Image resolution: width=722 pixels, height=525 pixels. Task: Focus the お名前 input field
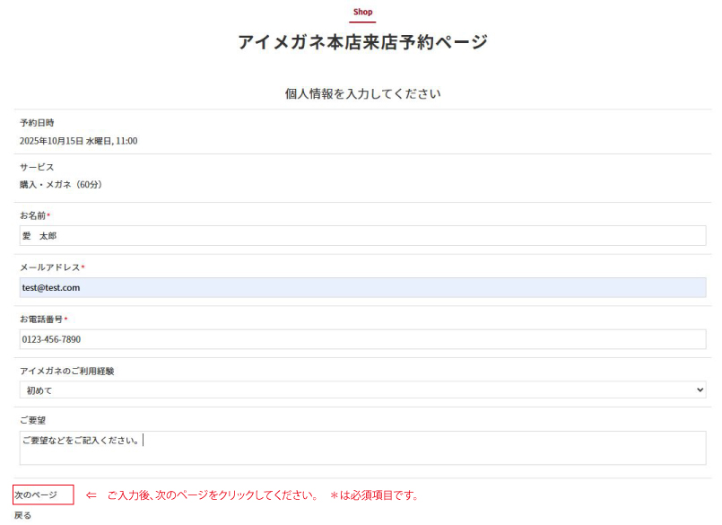pos(362,236)
